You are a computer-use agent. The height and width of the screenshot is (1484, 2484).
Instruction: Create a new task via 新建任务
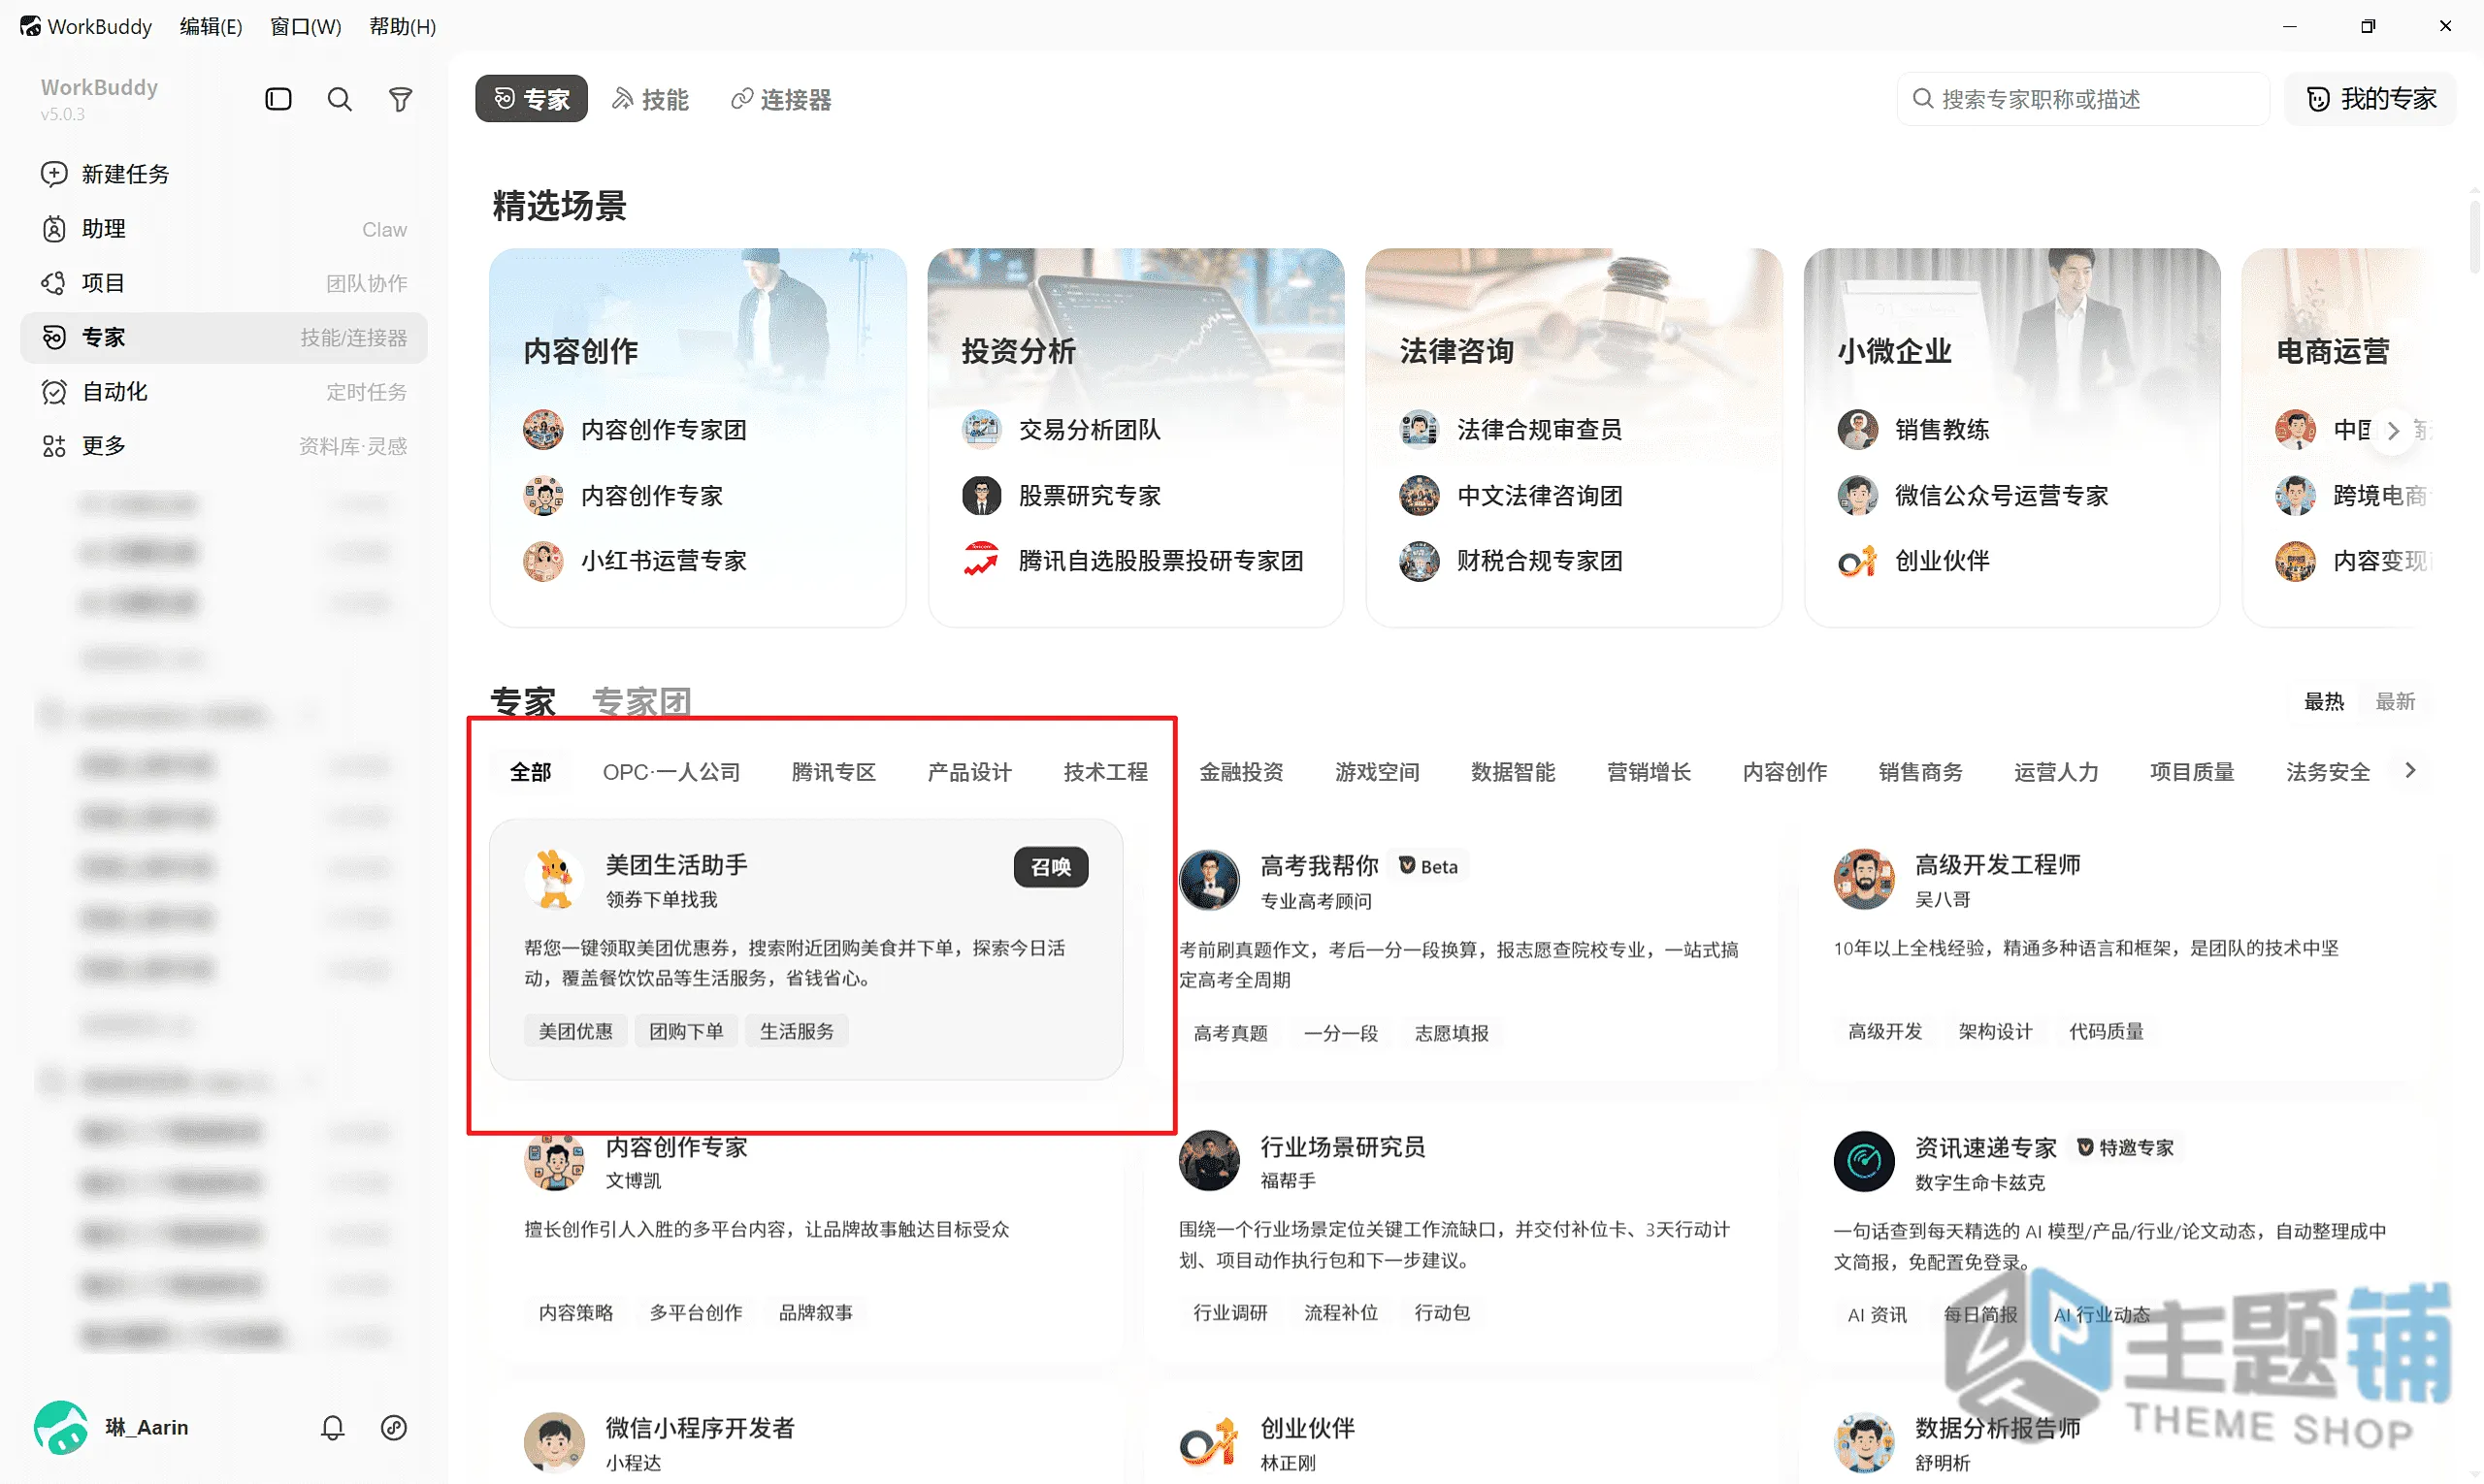pos(224,174)
